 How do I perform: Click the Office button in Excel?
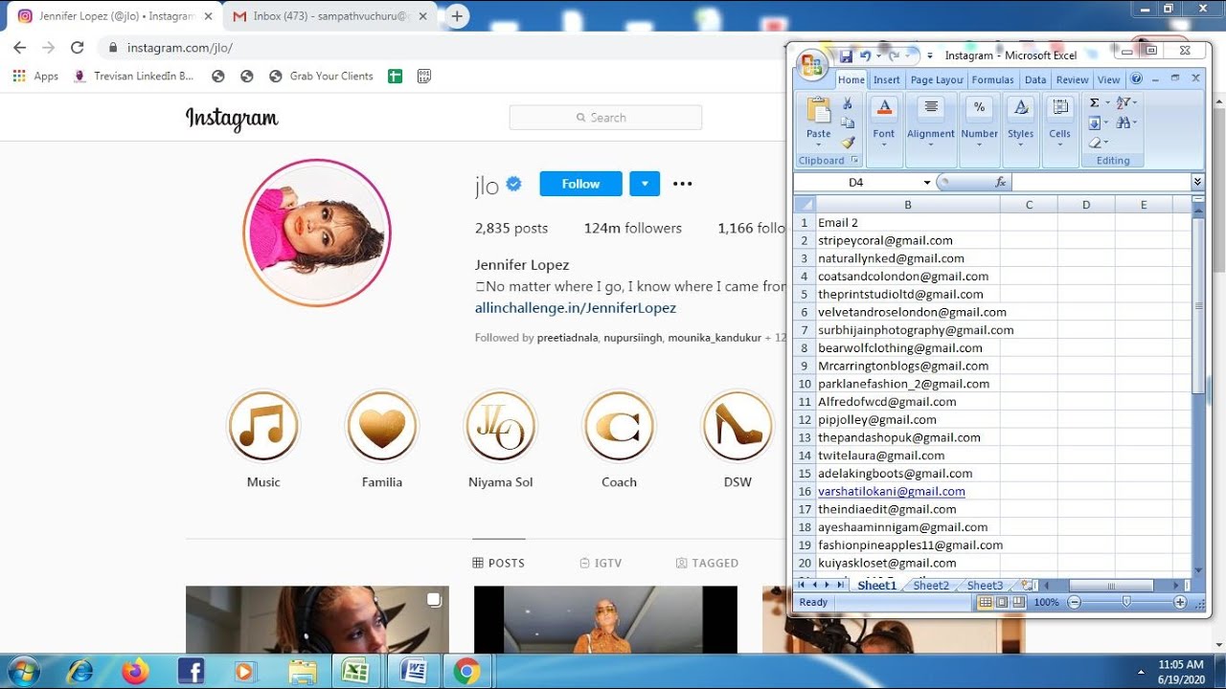(x=811, y=64)
